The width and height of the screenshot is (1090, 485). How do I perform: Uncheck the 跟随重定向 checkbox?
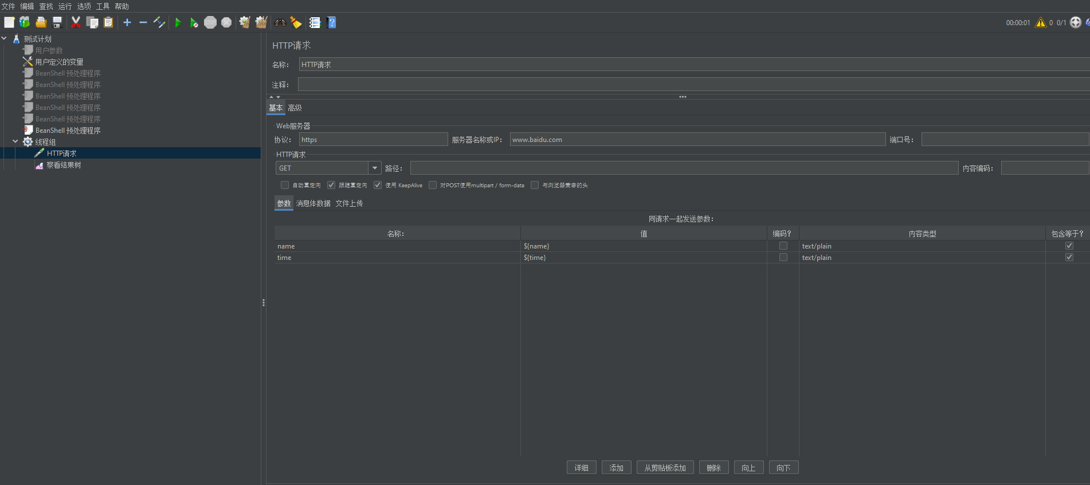click(x=331, y=185)
